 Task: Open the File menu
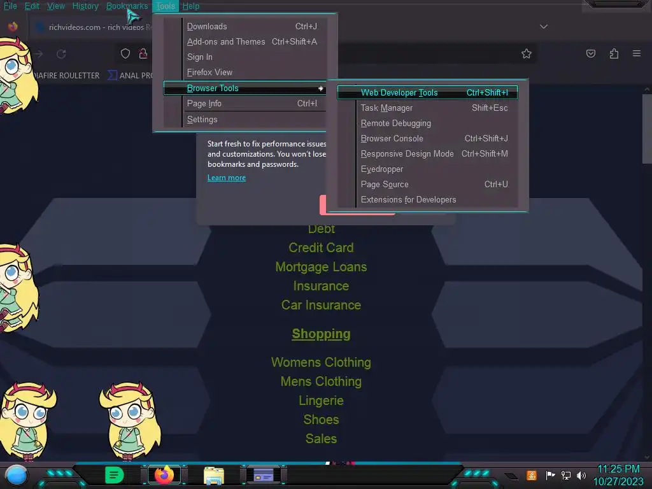point(10,6)
